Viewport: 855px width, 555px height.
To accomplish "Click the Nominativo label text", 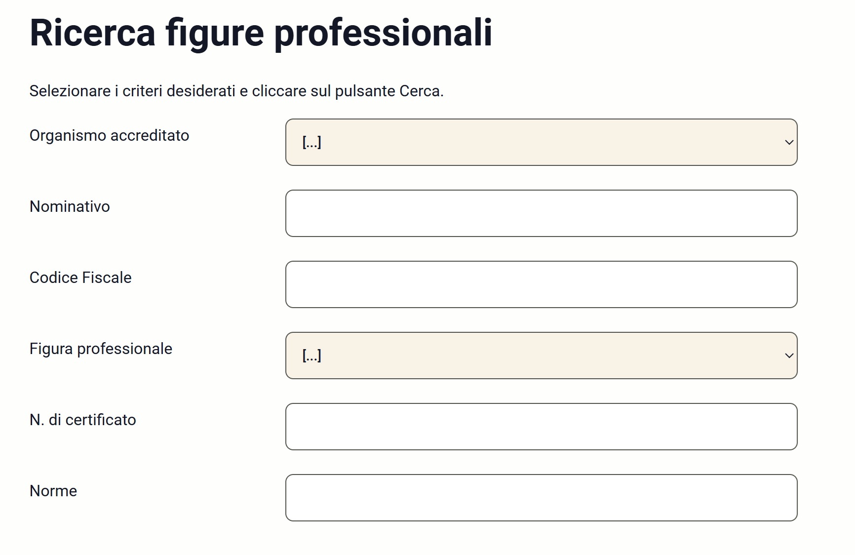I will [x=70, y=206].
